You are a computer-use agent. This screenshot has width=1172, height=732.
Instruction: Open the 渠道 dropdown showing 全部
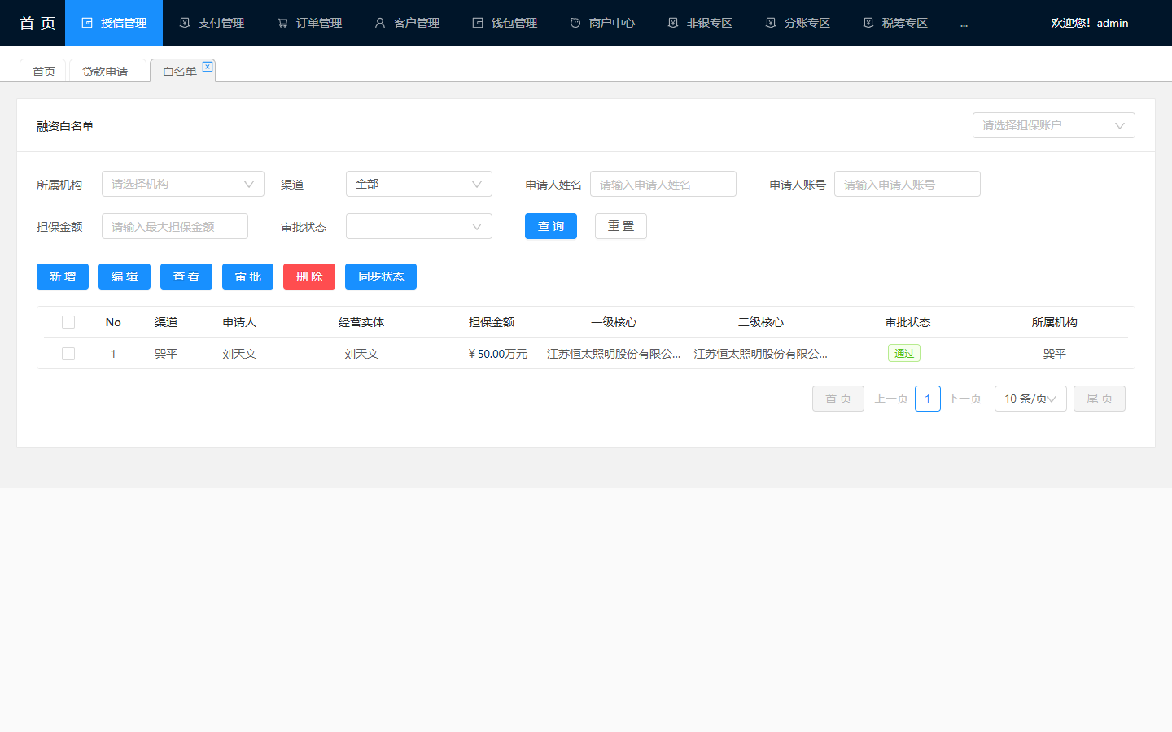point(419,184)
